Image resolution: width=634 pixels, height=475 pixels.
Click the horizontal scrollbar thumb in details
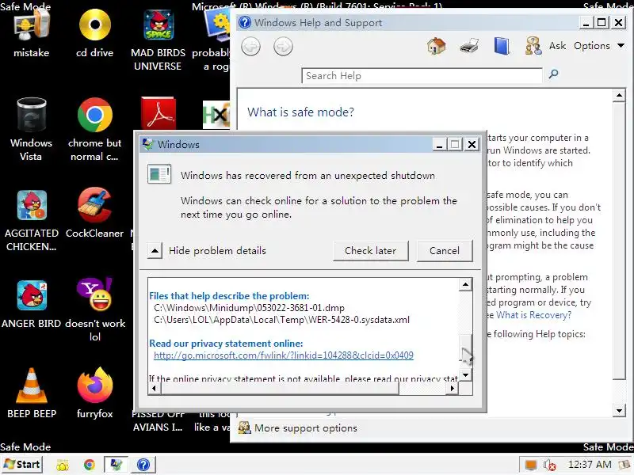point(280,389)
